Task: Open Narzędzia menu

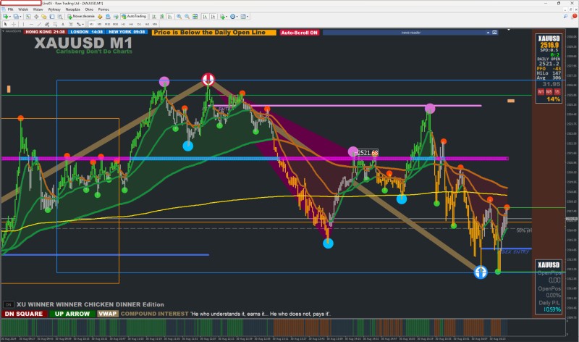Action: coord(72,9)
